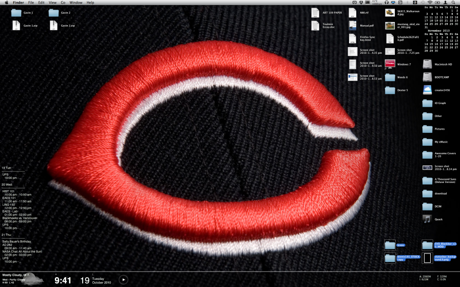Image resolution: width=460 pixels, height=287 pixels.
Task: Click the blue display menu bar icon
Action: (x=393, y=2)
